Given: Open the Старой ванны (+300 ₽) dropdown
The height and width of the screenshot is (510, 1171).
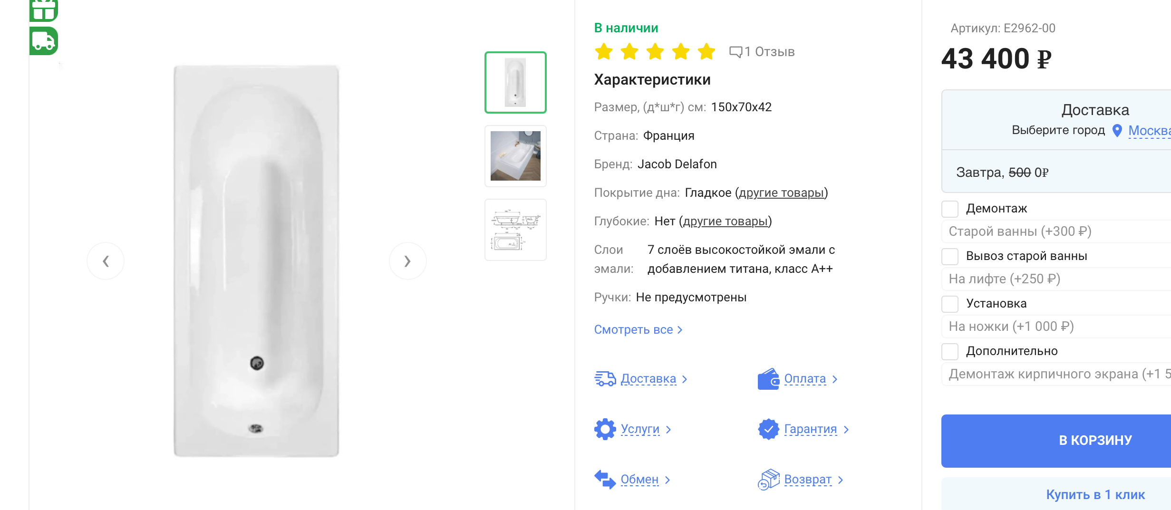Looking at the screenshot, I should click(1055, 231).
